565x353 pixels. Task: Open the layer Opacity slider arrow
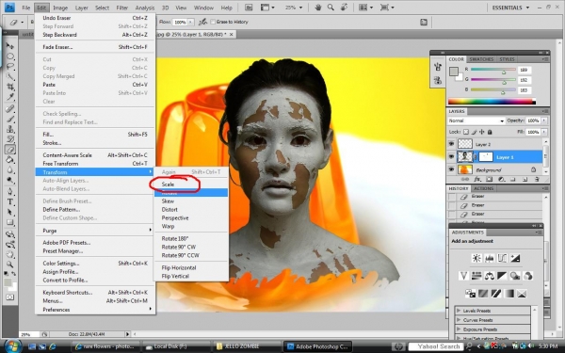544,120
